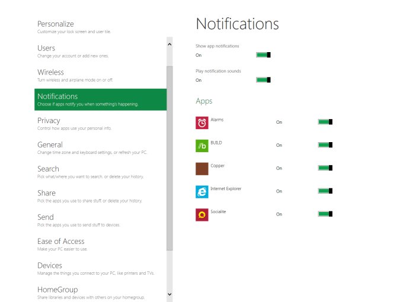403x302 pixels.
Task: Select the Share settings category
Action: tap(101, 196)
